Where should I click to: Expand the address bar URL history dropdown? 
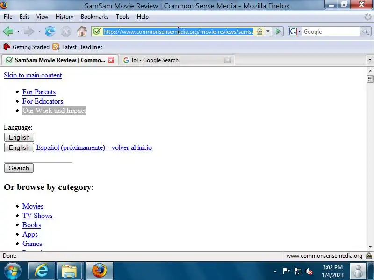(268, 31)
